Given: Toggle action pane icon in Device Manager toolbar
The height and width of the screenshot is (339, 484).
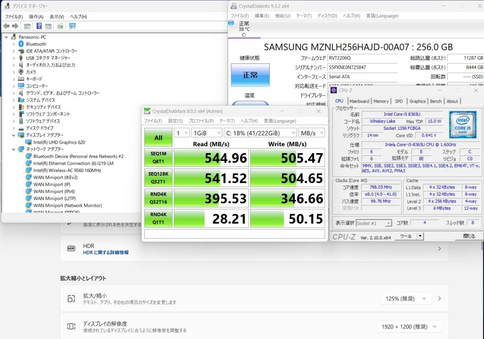Looking at the screenshot, I should [48, 26].
